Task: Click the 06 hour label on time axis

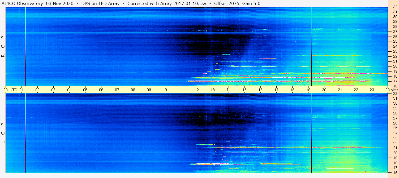Action: (x=101, y=90)
